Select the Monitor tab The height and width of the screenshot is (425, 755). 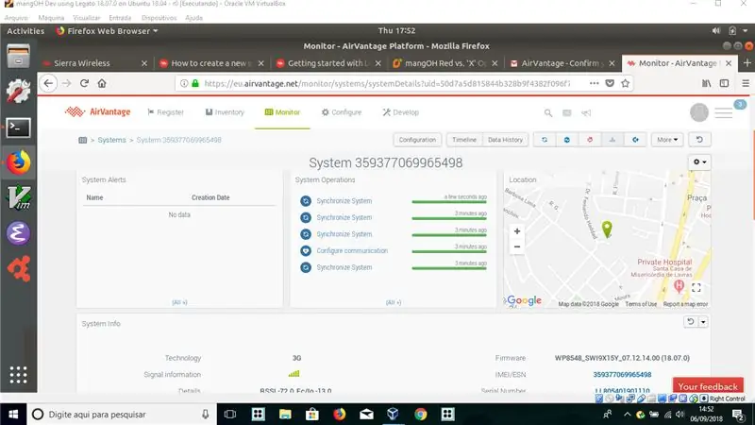click(x=282, y=112)
